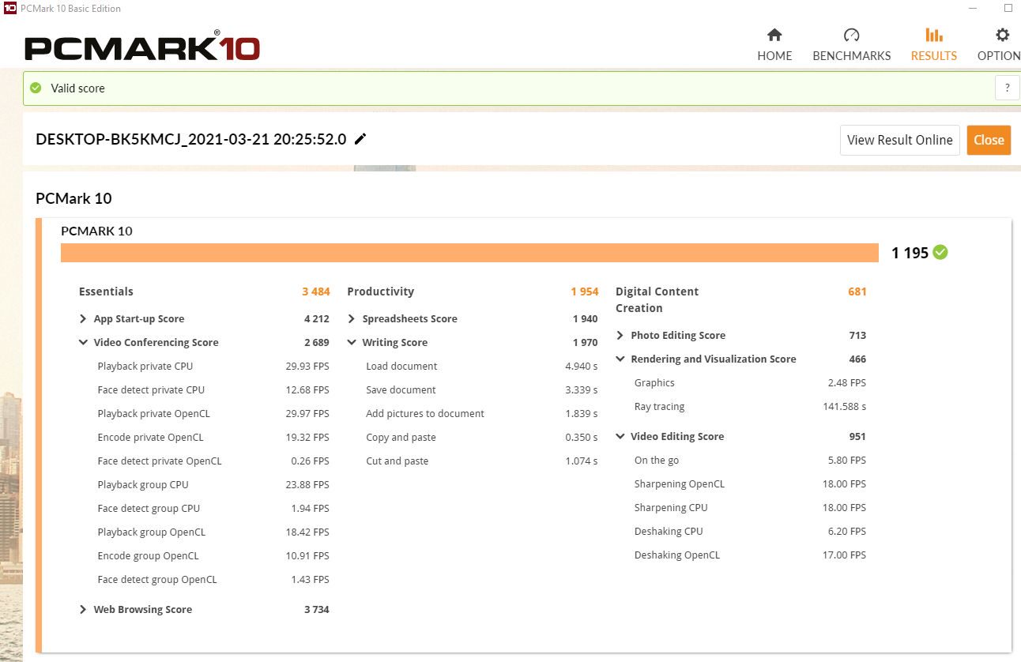Click the orange Close button
The width and height of the screenshot is (1021, 662).
[989, 140]
